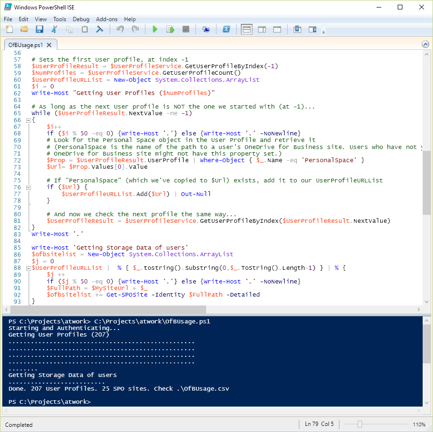Click the zoom slider in the status bar
433x432 pixels.
click(360, 424)
